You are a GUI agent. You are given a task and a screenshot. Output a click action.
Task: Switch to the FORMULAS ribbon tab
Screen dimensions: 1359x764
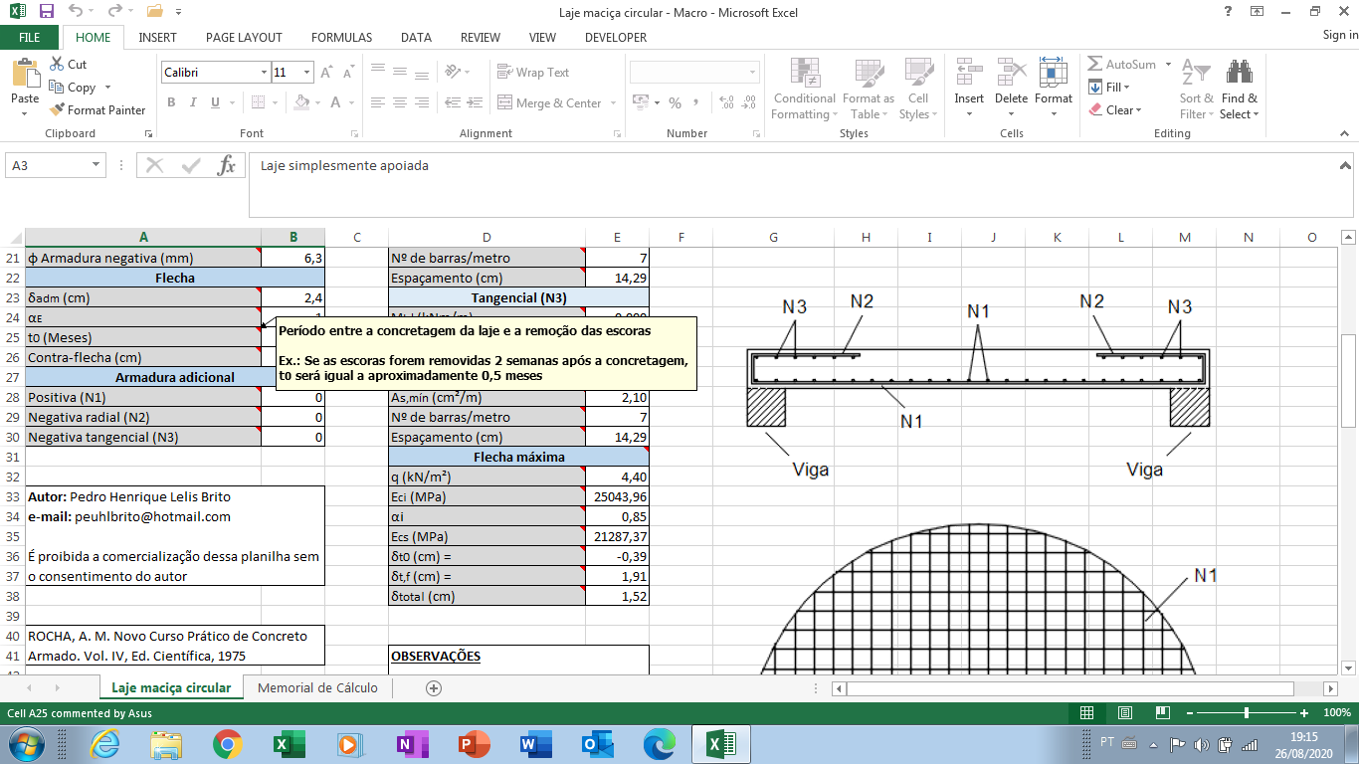click(x=341, y=37)
